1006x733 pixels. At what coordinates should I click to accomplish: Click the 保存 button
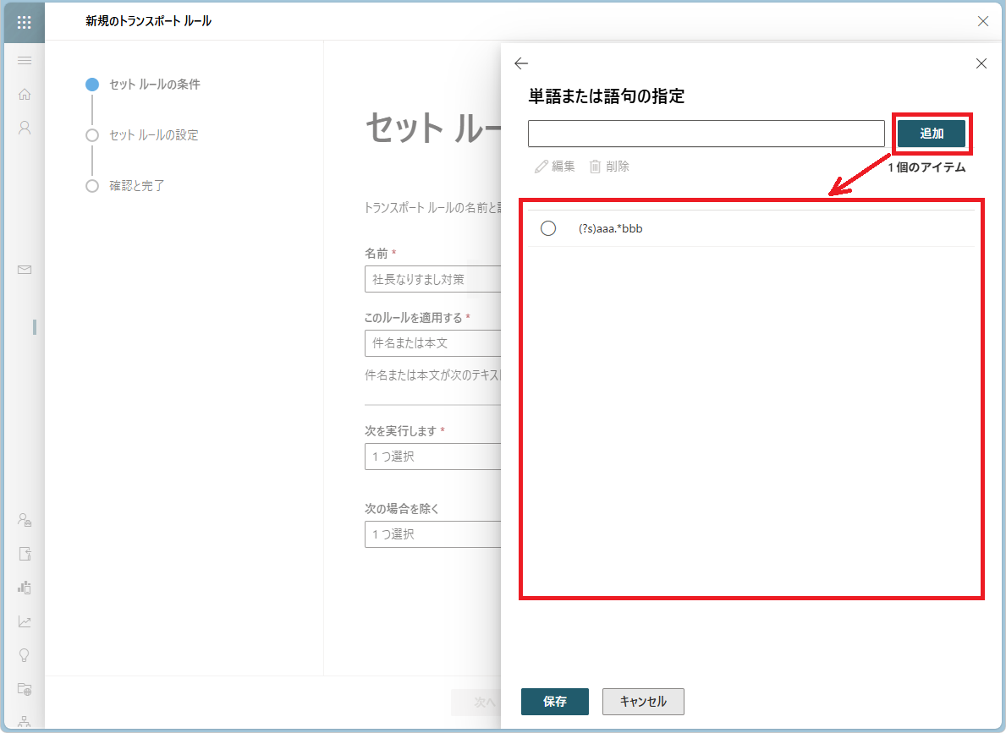pyautogui.click(x=554, y=702)
